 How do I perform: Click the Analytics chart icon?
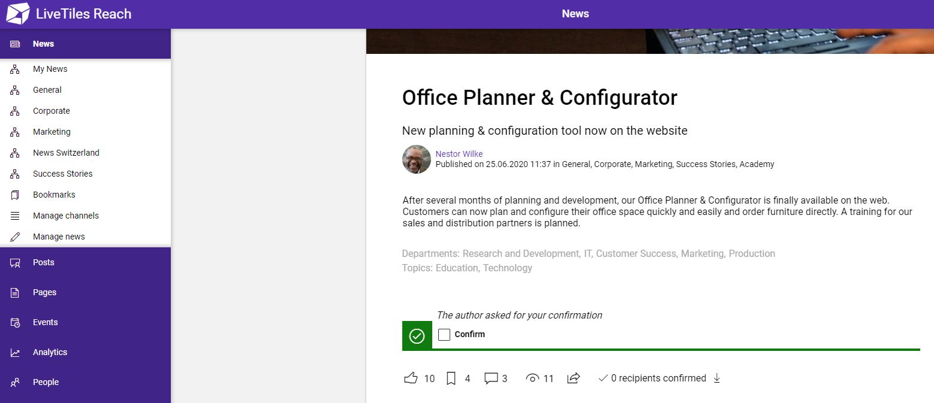point(15,352)
